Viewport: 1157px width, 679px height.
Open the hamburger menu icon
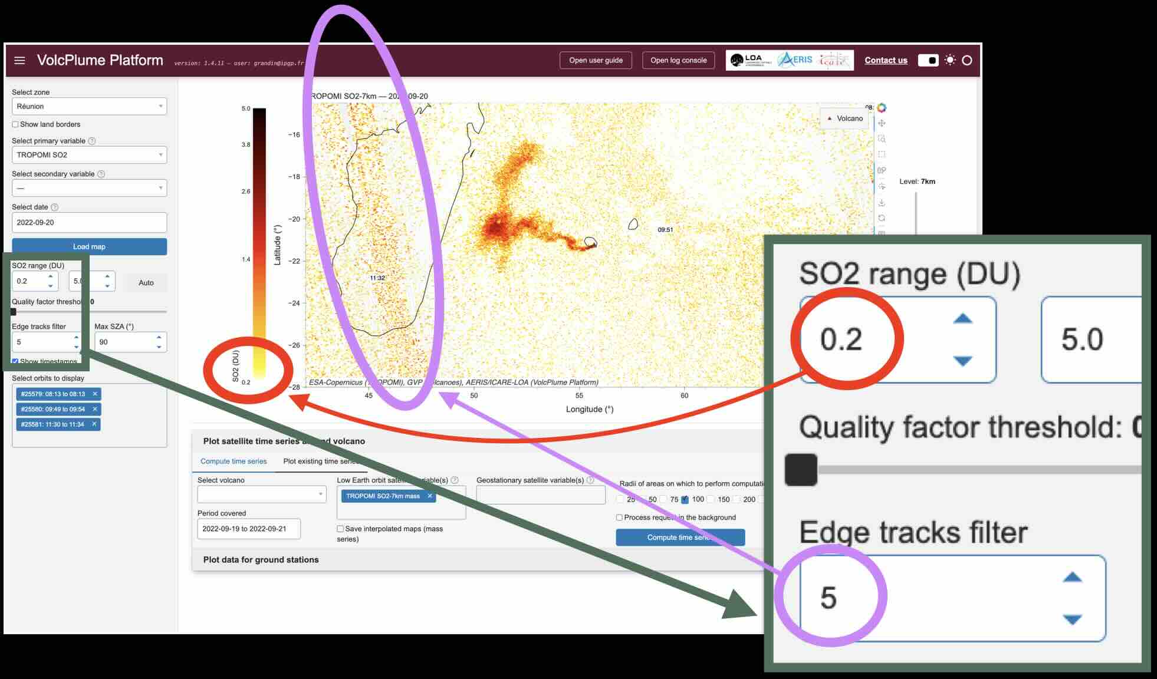pos(19,60)
